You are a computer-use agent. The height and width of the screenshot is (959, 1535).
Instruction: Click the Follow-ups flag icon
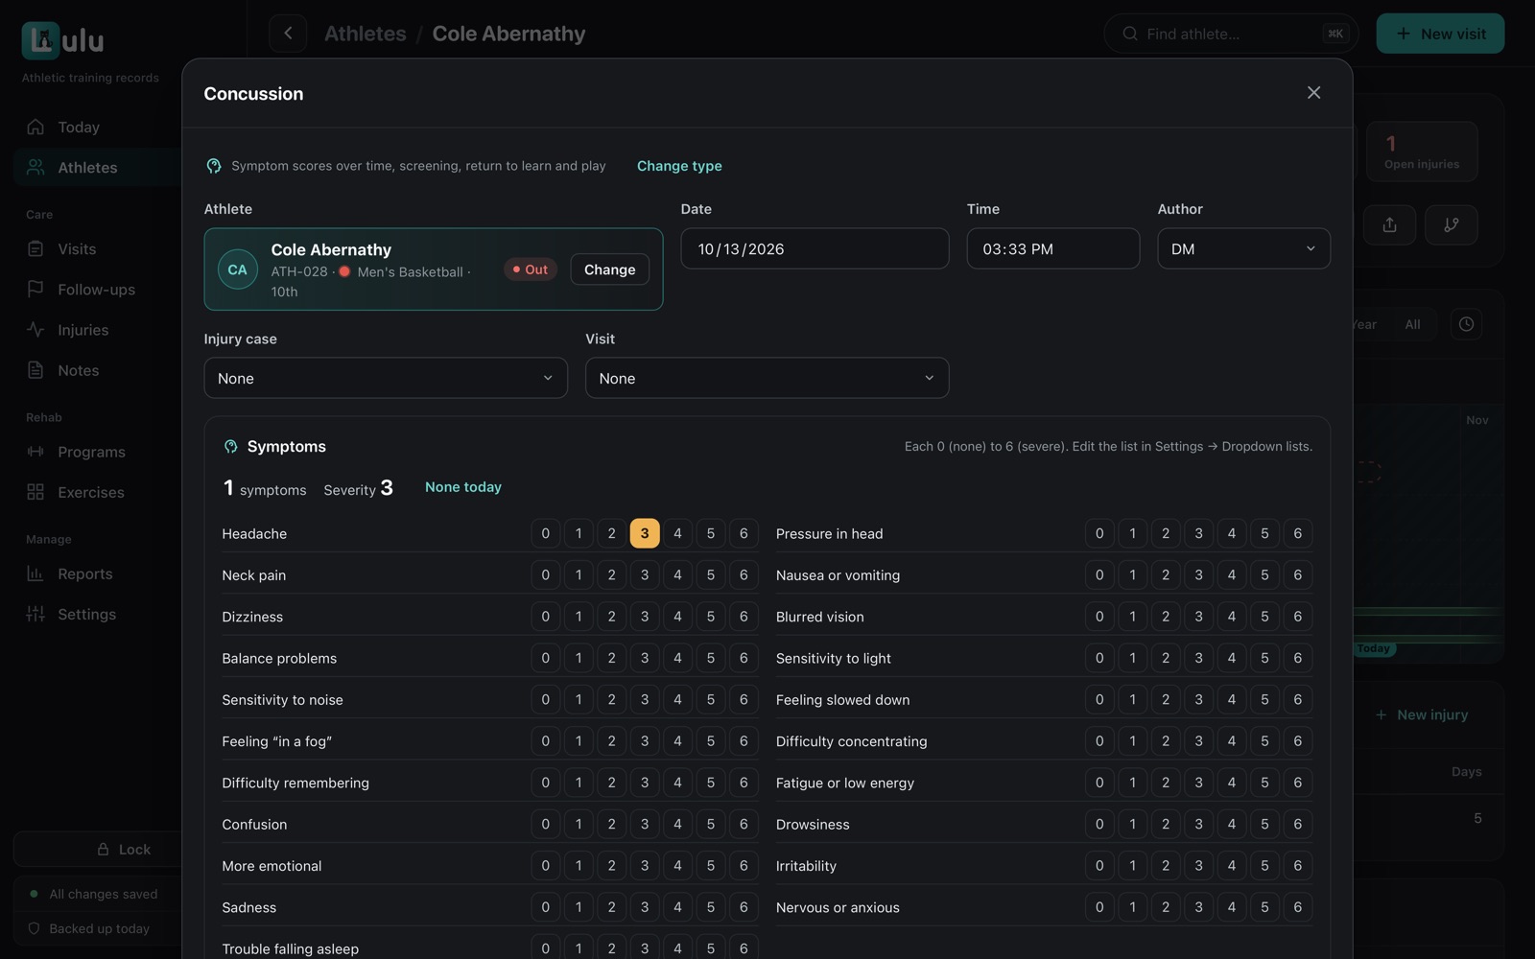pos(35,289)
